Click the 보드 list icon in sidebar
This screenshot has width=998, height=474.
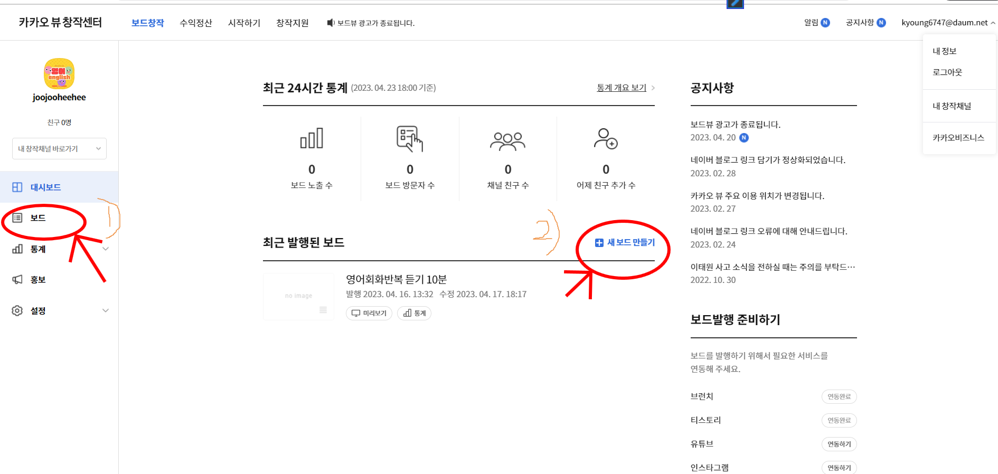tap(17, 218)
